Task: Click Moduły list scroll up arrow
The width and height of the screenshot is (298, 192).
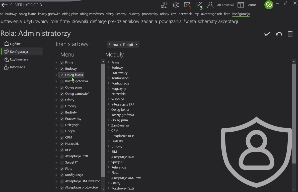Action: click(294, 61)
